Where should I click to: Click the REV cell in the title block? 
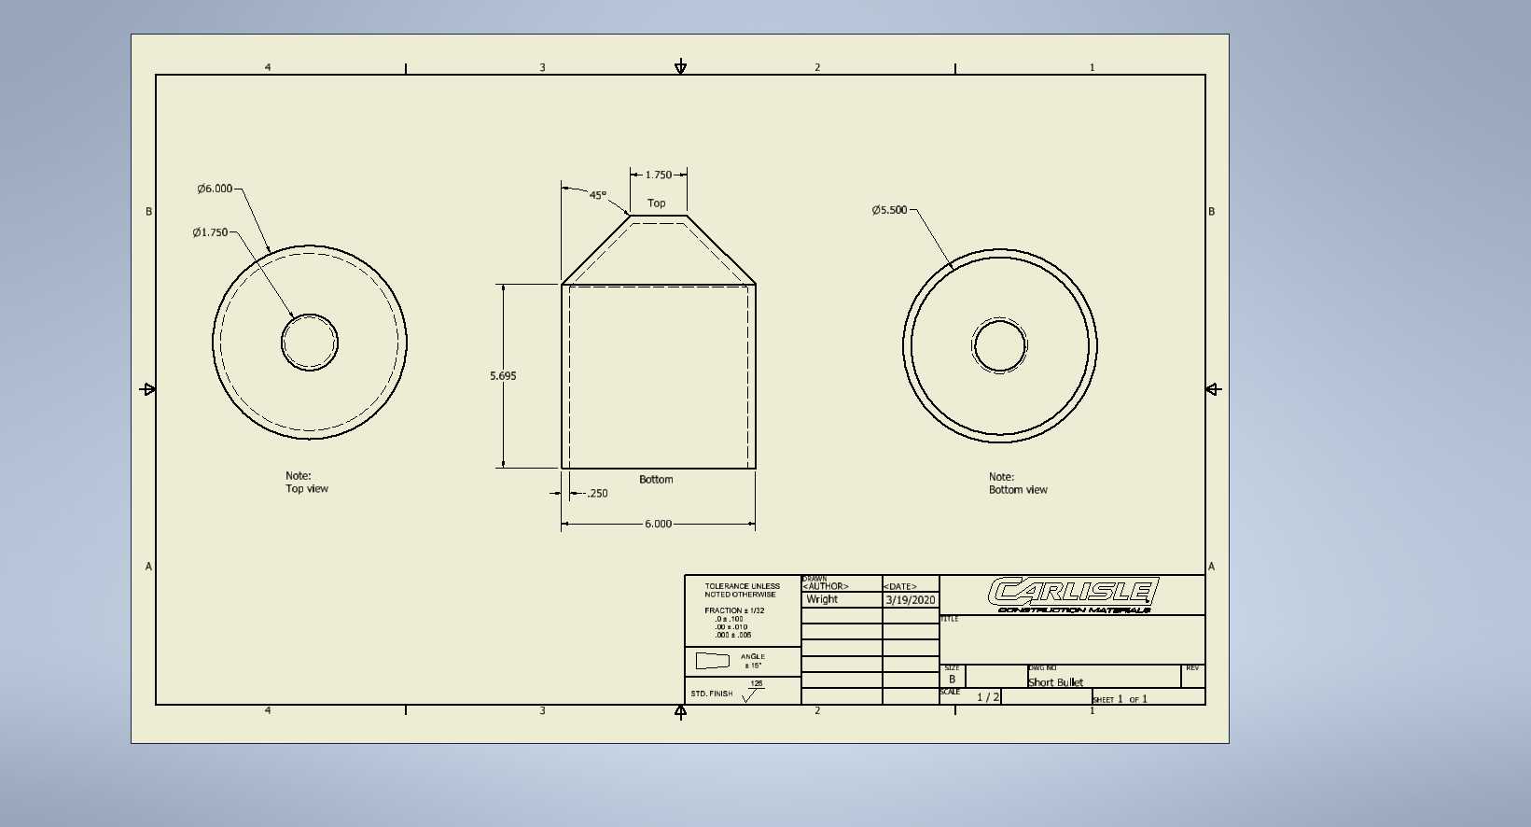[x=1193, y=676]
